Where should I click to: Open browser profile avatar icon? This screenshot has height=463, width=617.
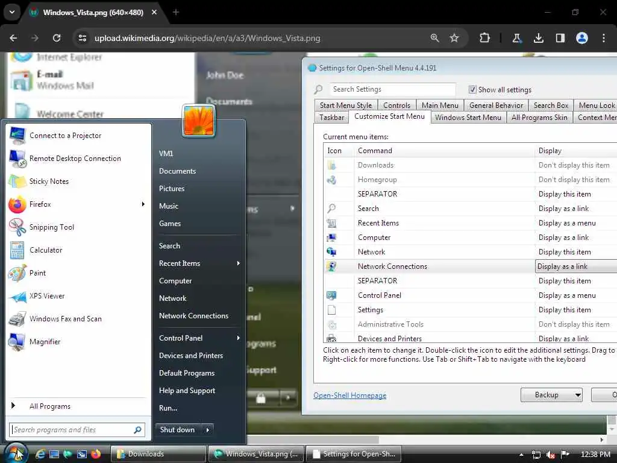582,38
